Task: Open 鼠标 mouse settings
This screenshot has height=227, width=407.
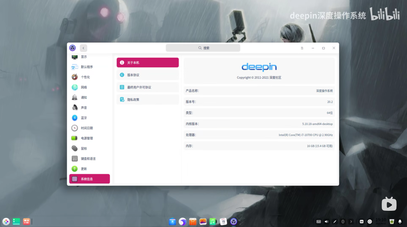Action: 89,148
